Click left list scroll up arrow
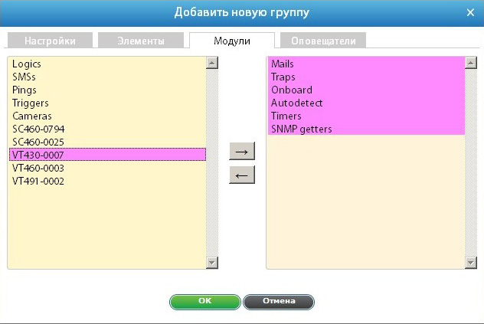This screenshot has width=484, height=324. pyautogui.click(x=211, y=63)
